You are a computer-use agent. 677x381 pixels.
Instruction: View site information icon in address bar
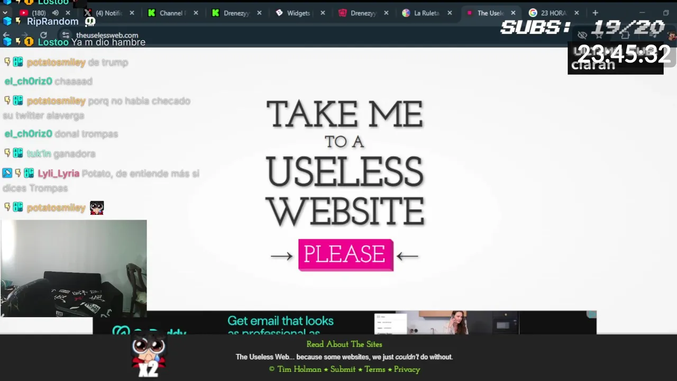click(x=66, y=35)
